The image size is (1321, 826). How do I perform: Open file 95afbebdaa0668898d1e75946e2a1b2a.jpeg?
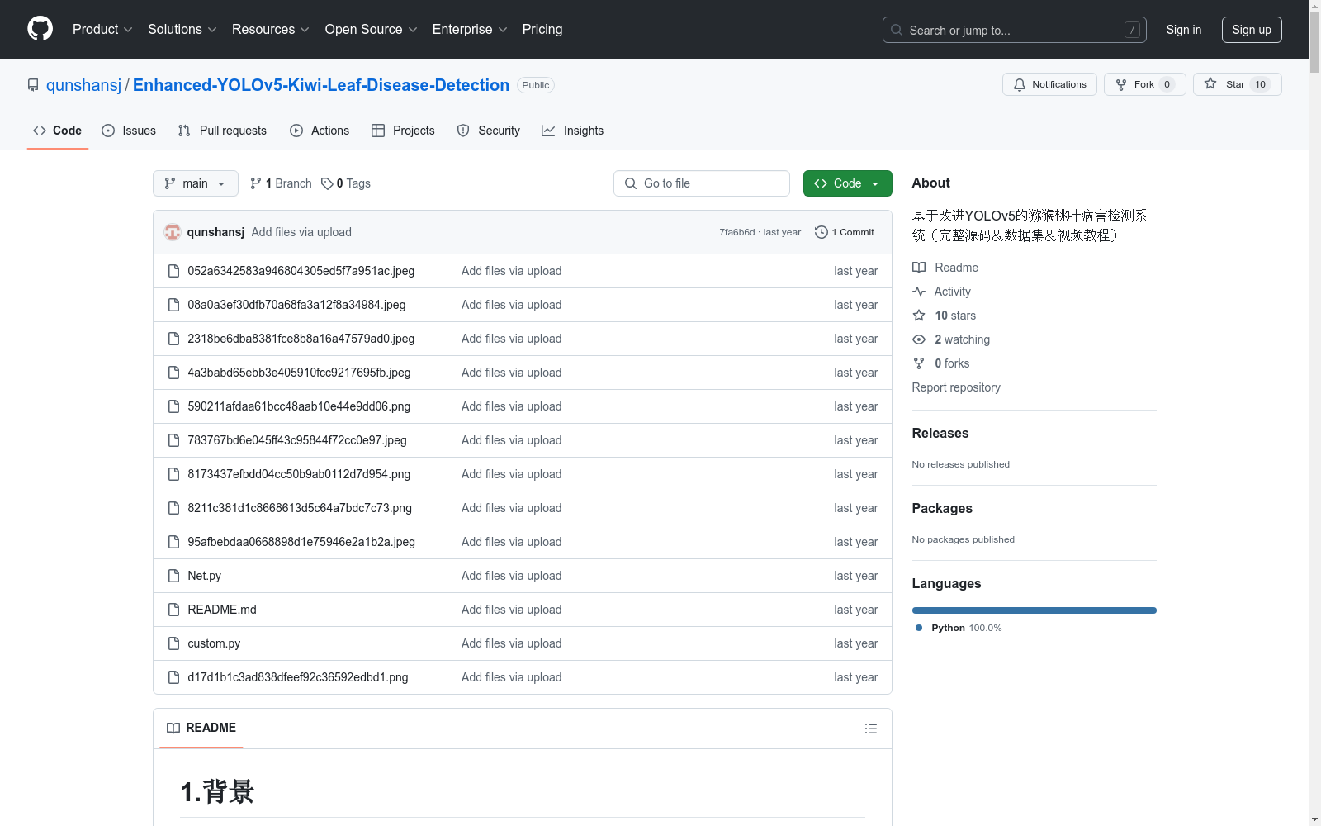coord(301,542)
